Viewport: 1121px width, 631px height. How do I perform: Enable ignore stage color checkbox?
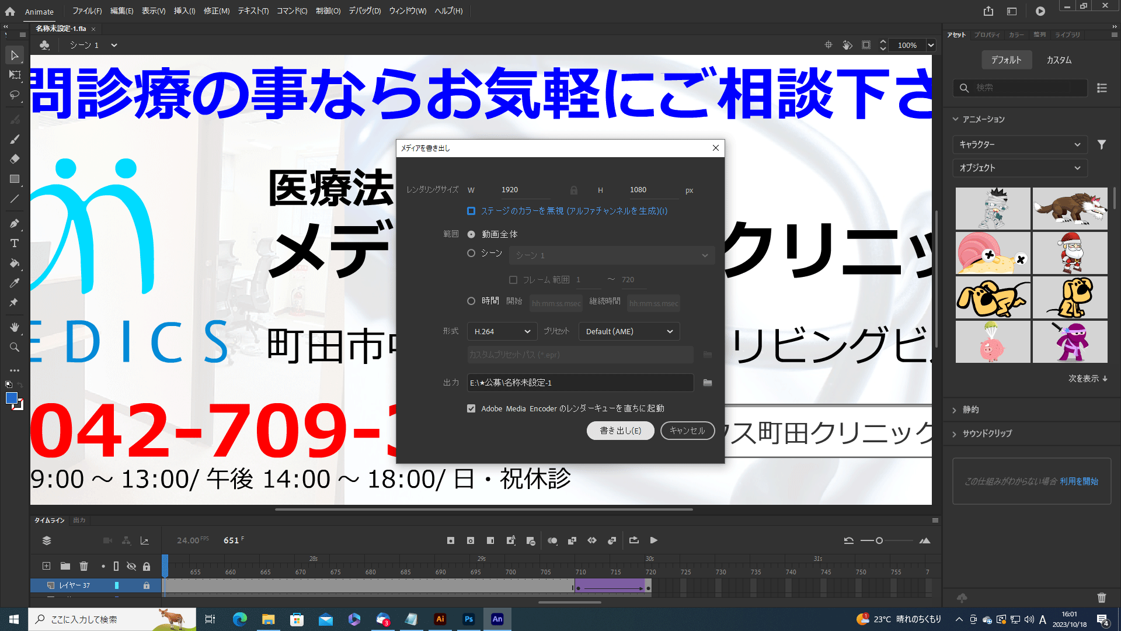[471, 211]
